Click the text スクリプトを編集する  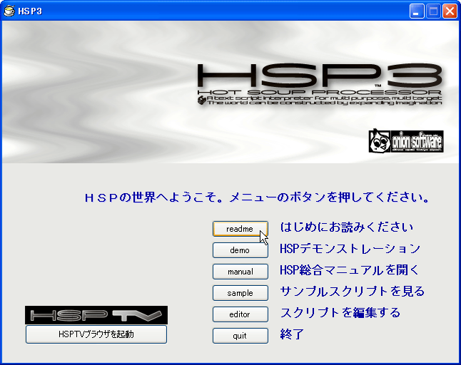(x=340, y=313)
